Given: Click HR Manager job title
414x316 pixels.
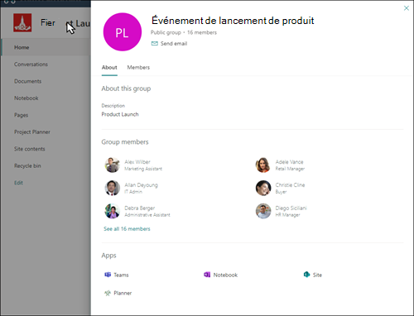Looking at the screenshot, I should pyautogui.click(x=287, y=215).
